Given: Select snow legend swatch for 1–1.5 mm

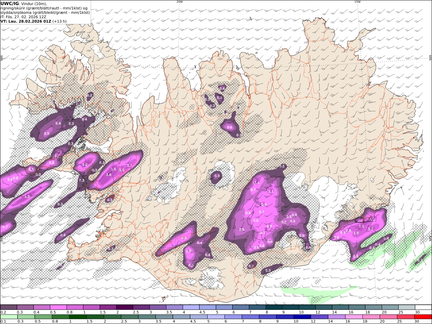Looking at the screenshot, I should coord(91,307).
